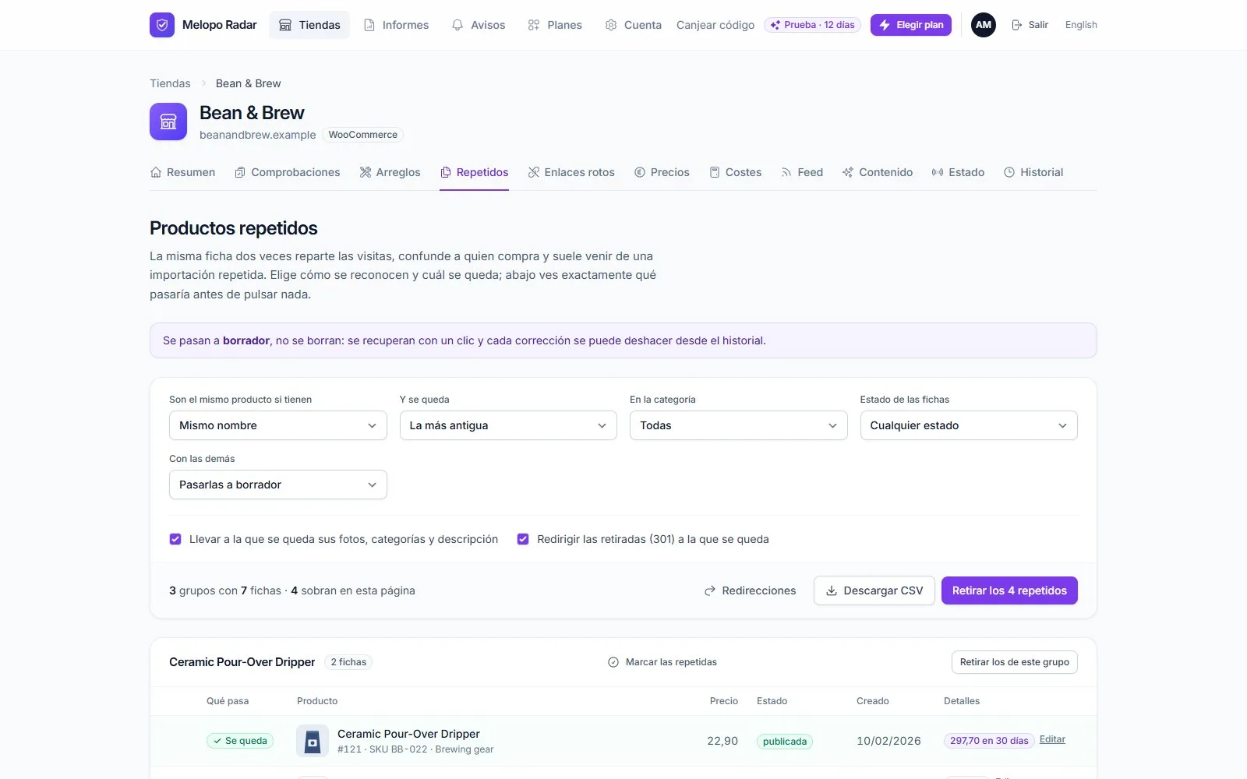This screenshot has width=1247, height=779.
Task: Uncheck Redirigir las retiradas (301)
Action: click(523, 539)
